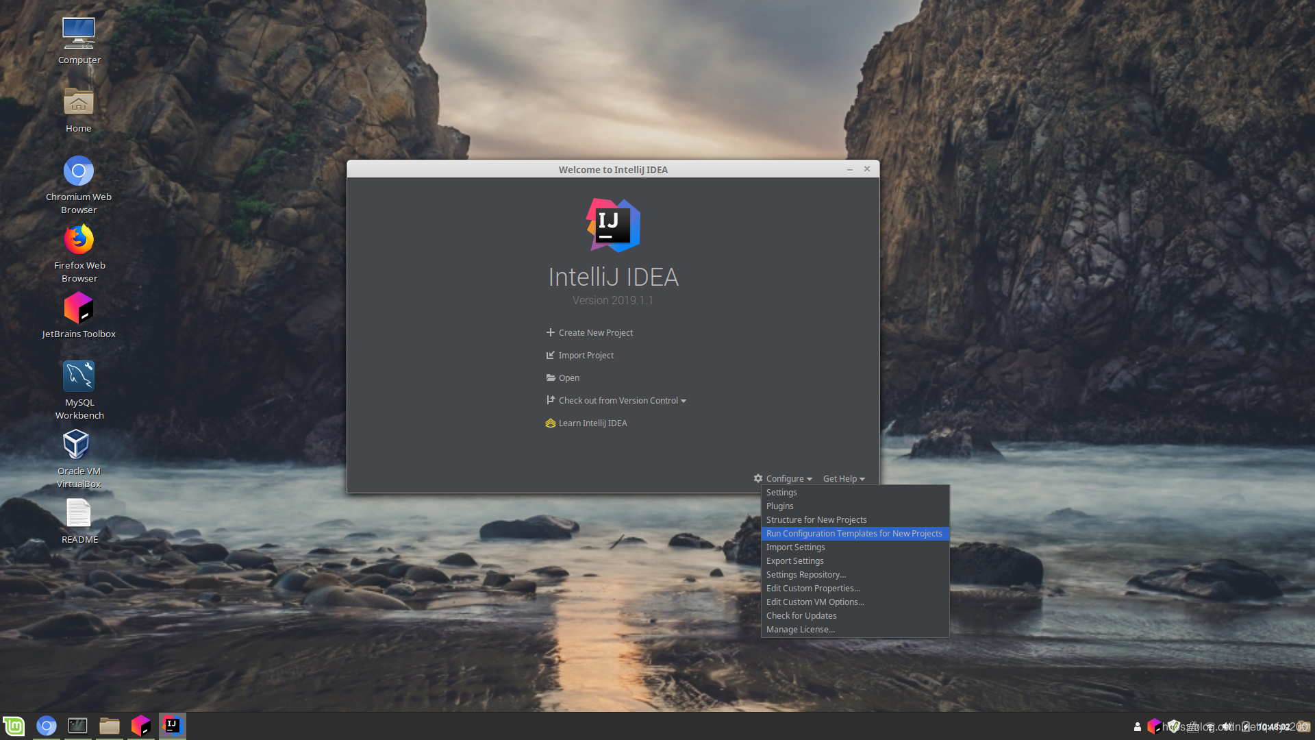Image resolution: width=1315 pixels, height=740 pixels.
Task: Select Import Settings menu item
Action: point(855,547)
